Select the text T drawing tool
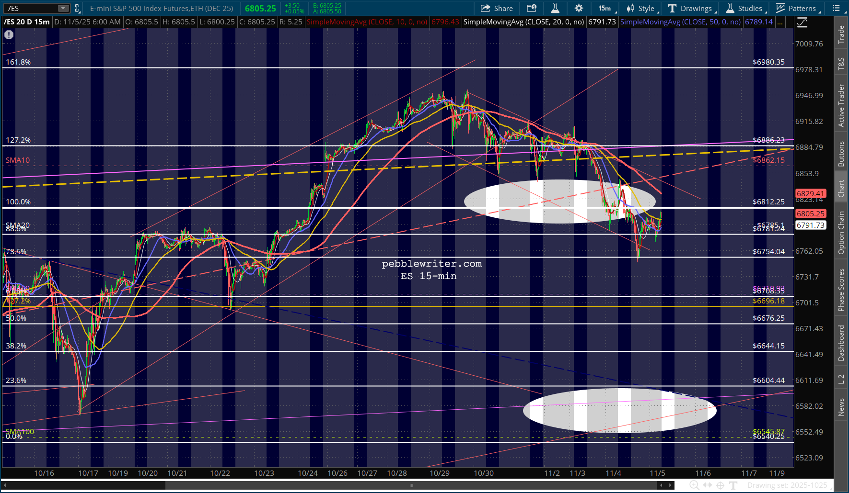 pyautogui.click(x=733, y=485)
